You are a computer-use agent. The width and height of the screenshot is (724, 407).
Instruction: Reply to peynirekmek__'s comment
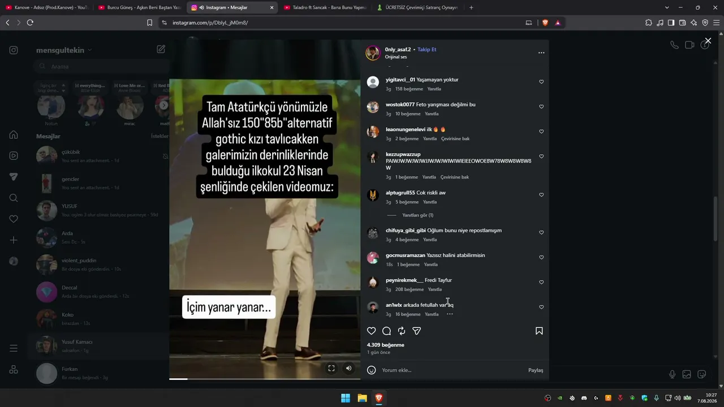pos(434,289)
